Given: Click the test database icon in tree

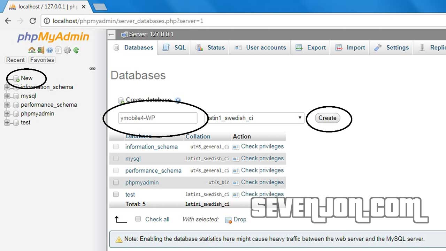Looking at the screenshot, I should pyautogui.click(x=16, y=123).
